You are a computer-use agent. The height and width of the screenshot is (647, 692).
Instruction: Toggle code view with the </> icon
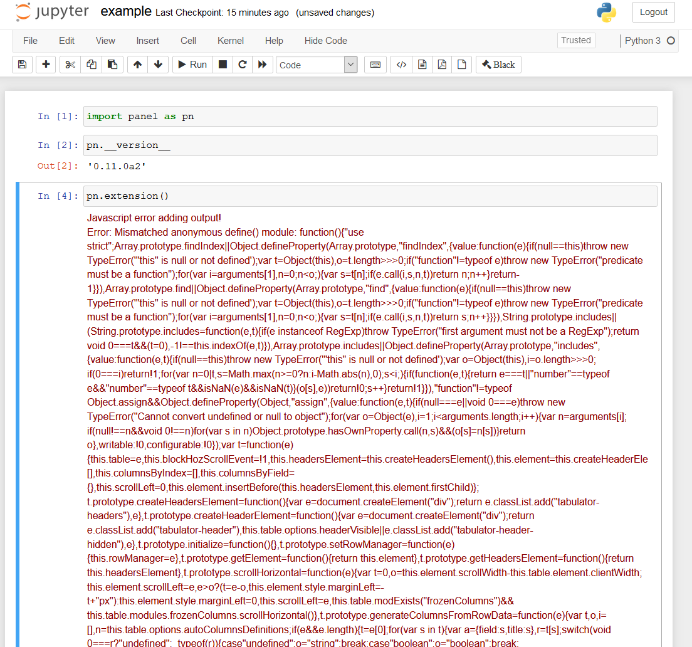click(x=401, y=65)
